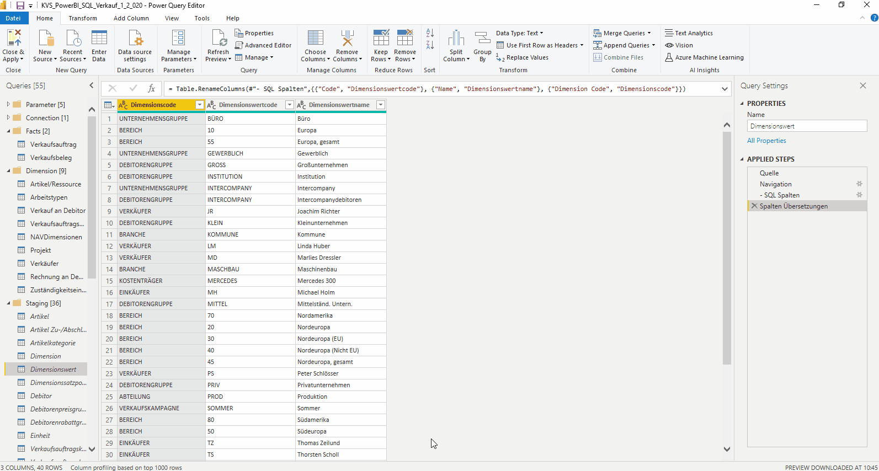Image resolution: width=879 pixels, height=471 pixels.
Task: Click the Refresh Preview icon
Action: pyautogui.click(x=219, y=39)
